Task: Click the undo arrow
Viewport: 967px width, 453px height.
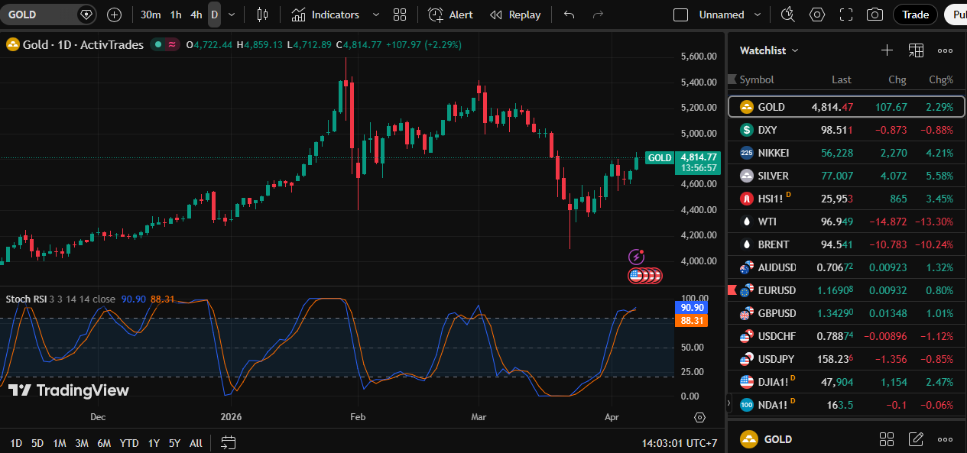Action: pos(569,15)
